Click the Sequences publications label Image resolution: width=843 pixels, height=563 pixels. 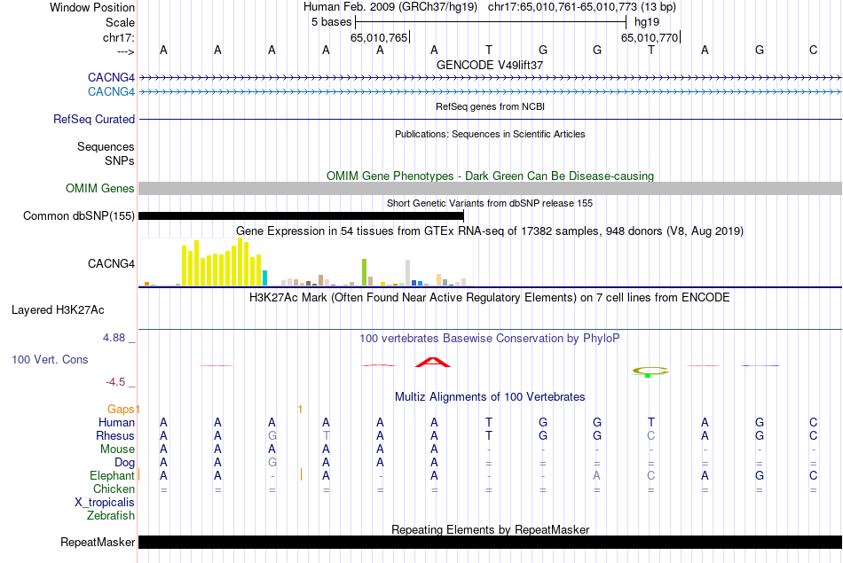point(106,146)
